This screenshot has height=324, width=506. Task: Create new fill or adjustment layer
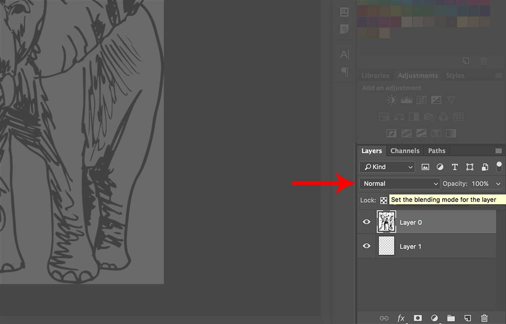(434, 318)
